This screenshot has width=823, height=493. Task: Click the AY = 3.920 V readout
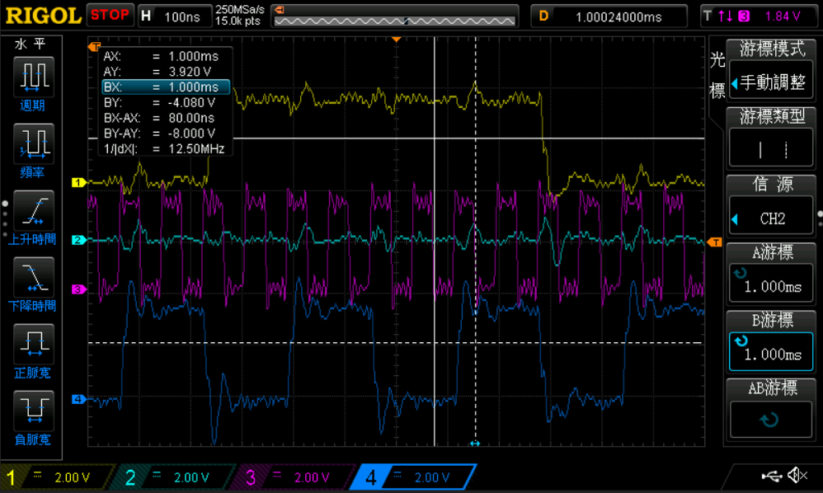pos(157,72)
